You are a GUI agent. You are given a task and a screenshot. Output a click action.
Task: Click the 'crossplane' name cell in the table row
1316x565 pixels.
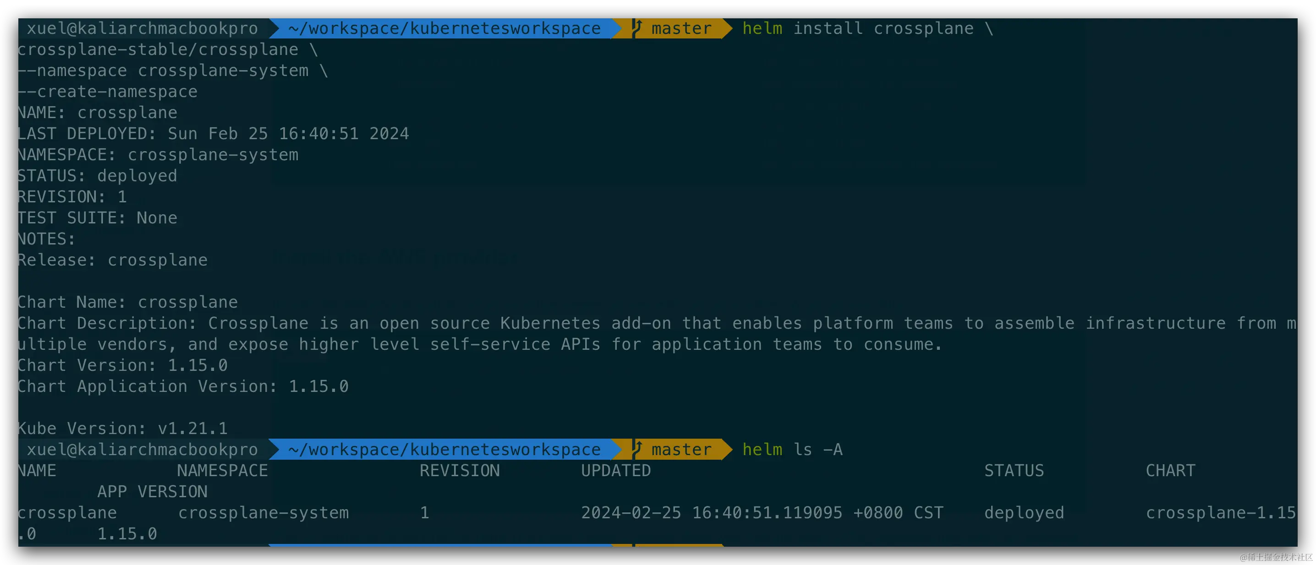[x=67, y=512]
